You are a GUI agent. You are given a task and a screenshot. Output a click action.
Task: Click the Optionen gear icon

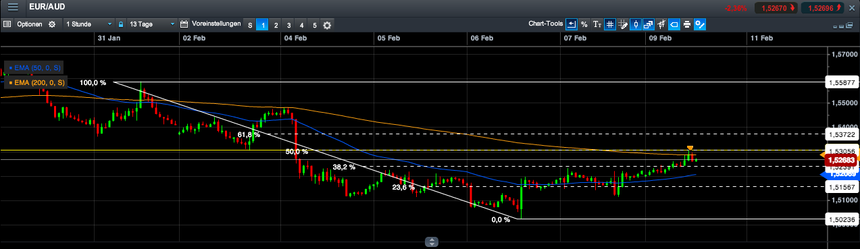coord(51,24)
